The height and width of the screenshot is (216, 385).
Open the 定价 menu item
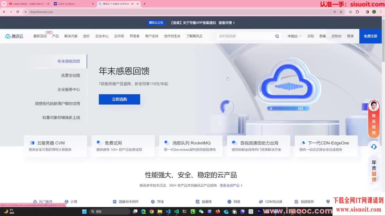86,36
